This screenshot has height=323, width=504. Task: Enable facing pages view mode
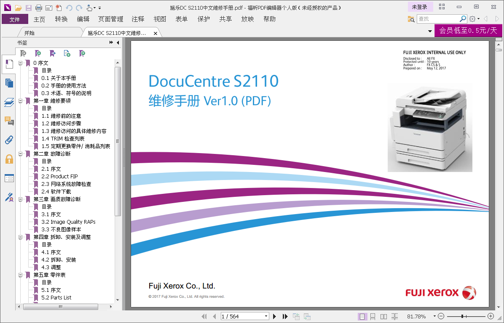point(383,316)
